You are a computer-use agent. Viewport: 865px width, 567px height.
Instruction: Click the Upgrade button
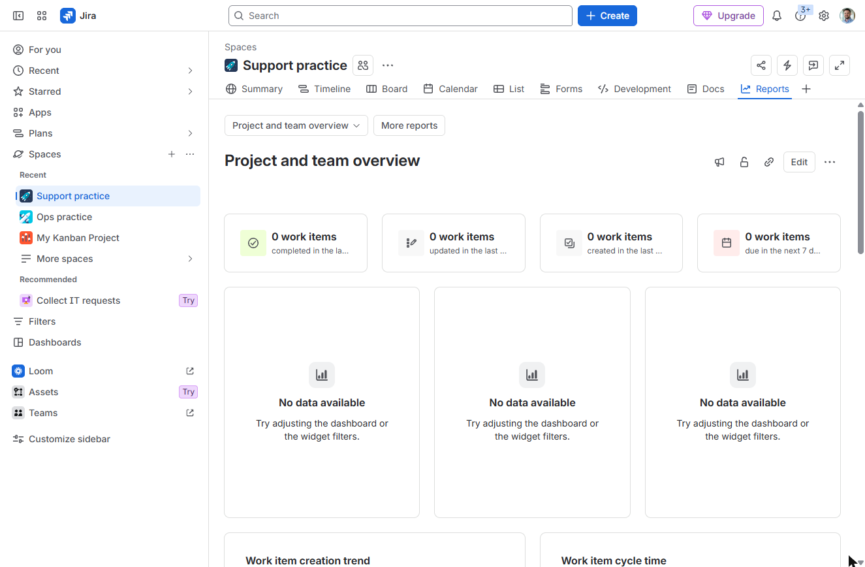tap(729, 16)
